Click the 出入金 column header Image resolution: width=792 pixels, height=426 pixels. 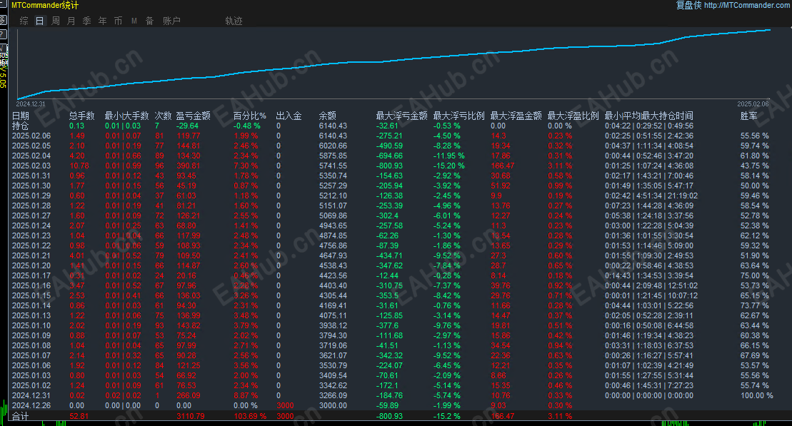click(x=289, y=116)
